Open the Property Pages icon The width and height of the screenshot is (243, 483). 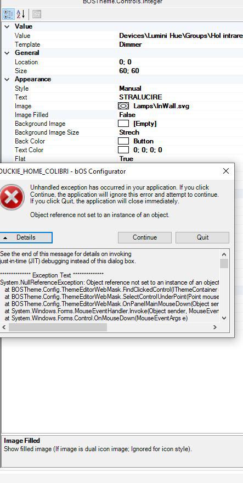[37, 14]
